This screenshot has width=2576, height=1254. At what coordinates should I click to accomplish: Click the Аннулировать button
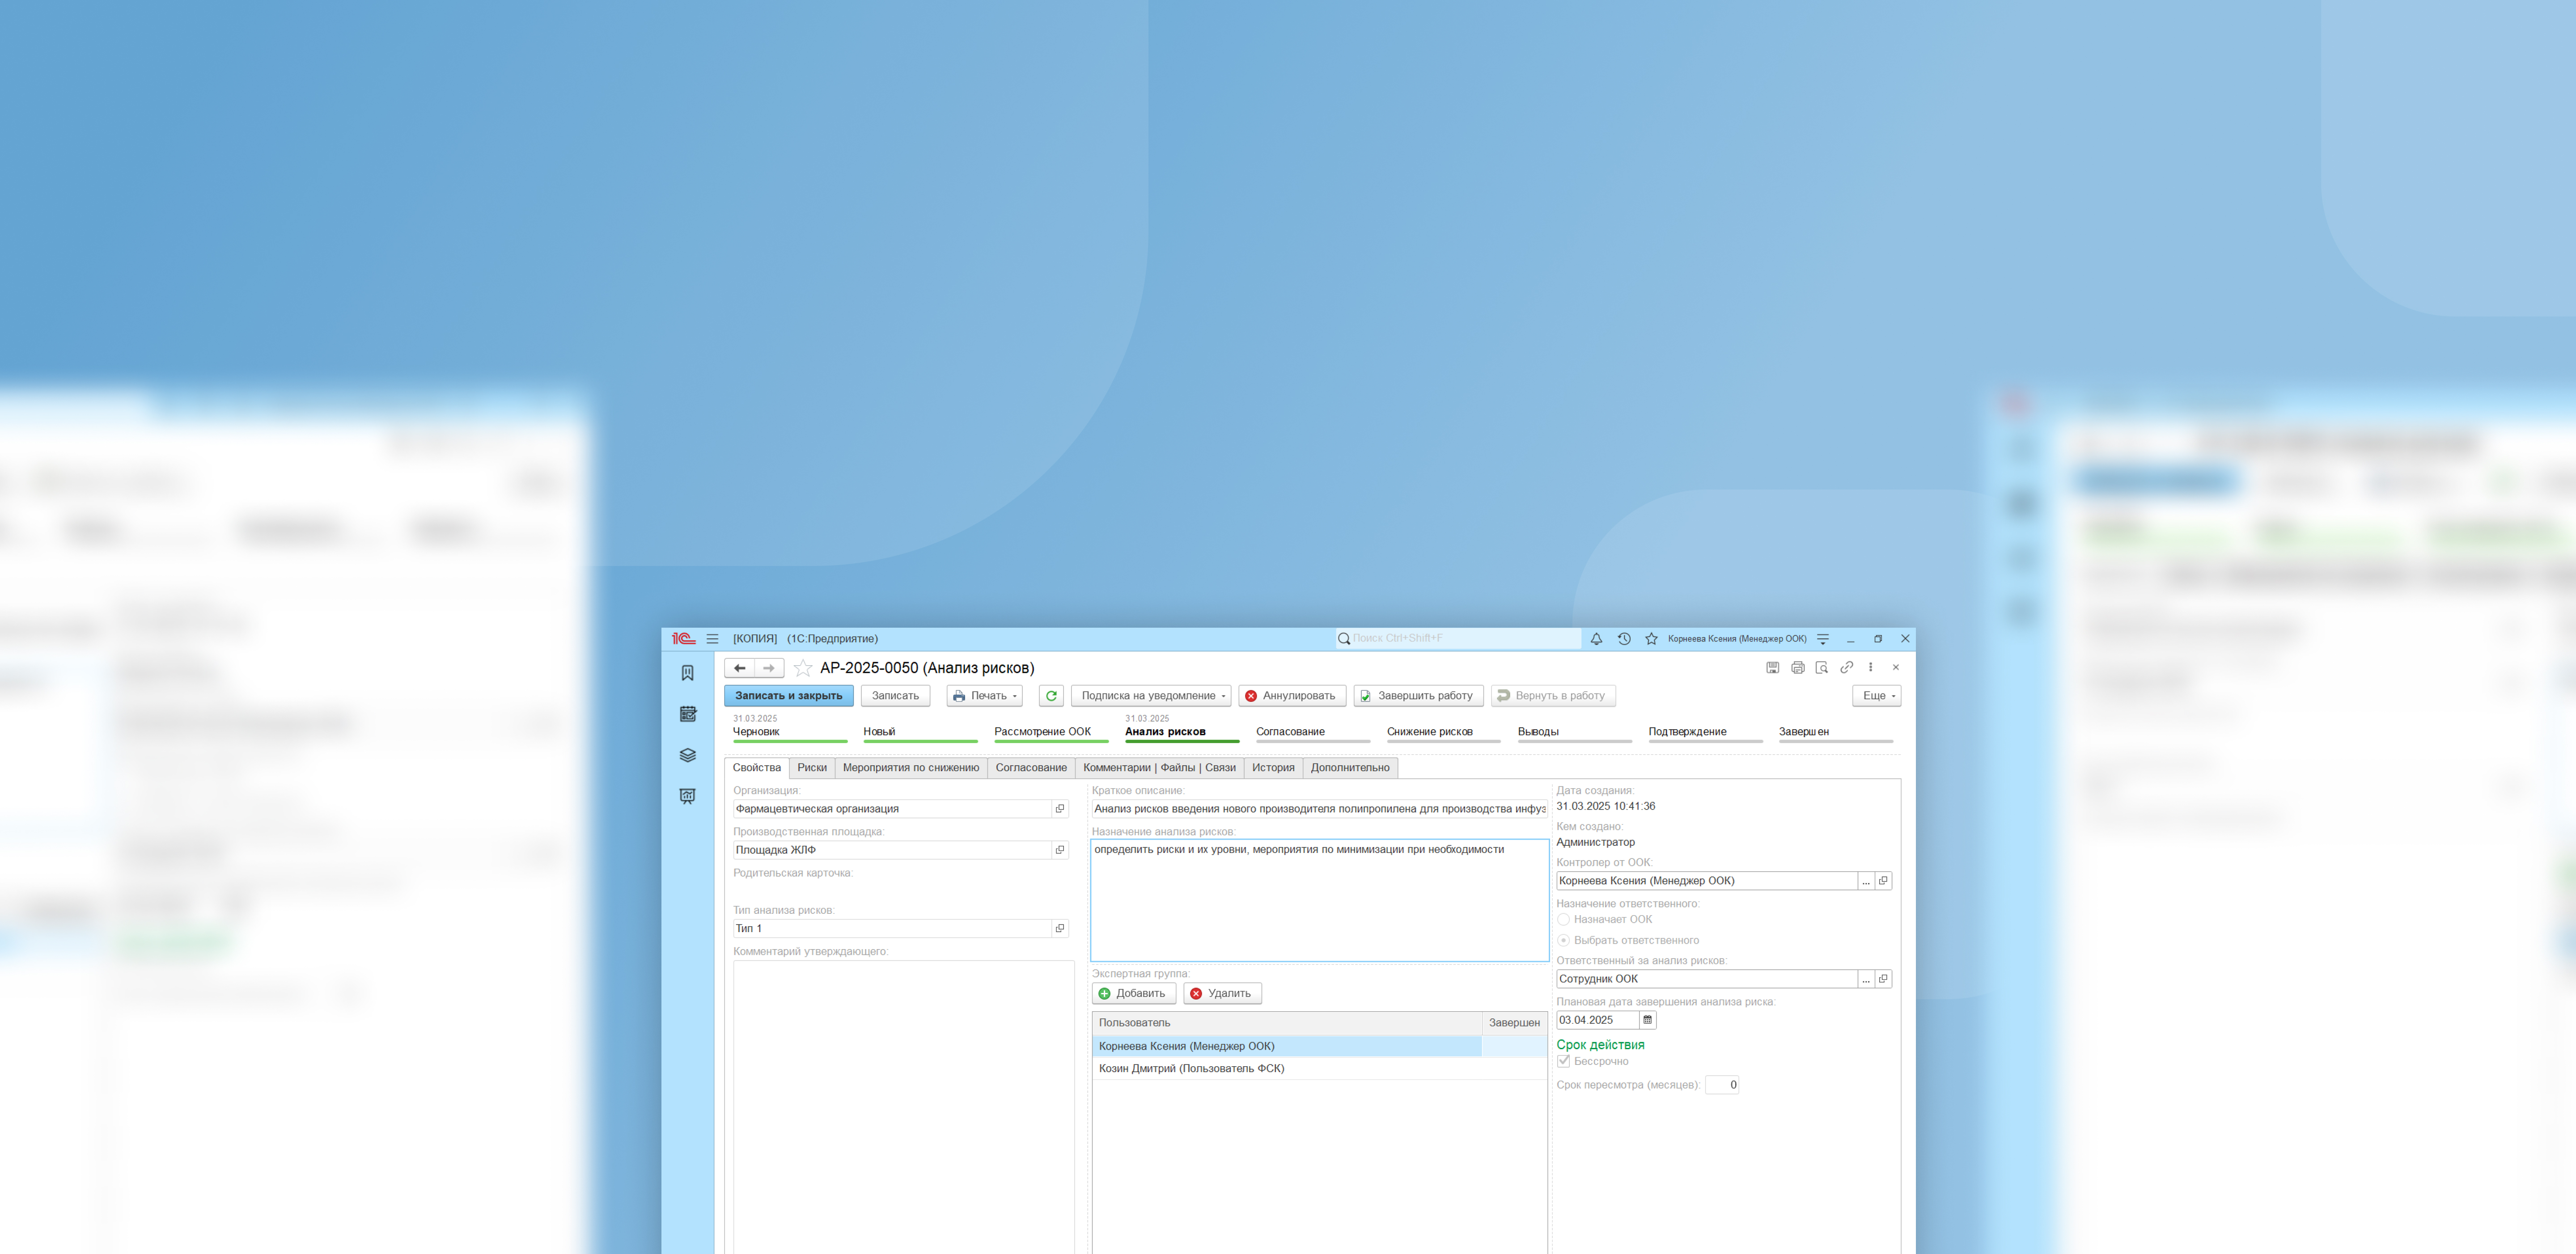point(1292,696)
